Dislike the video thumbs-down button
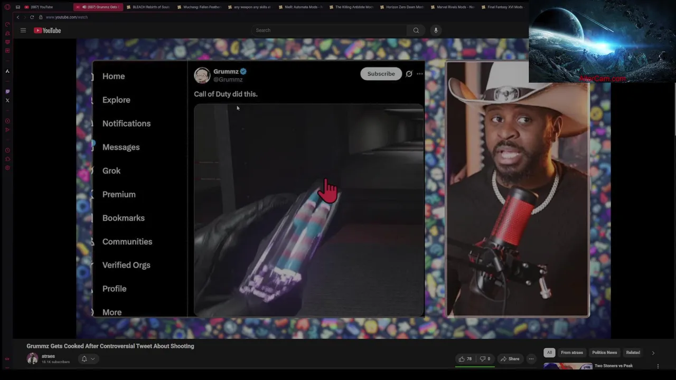676x380 pixels. click(x=485, y=359)
